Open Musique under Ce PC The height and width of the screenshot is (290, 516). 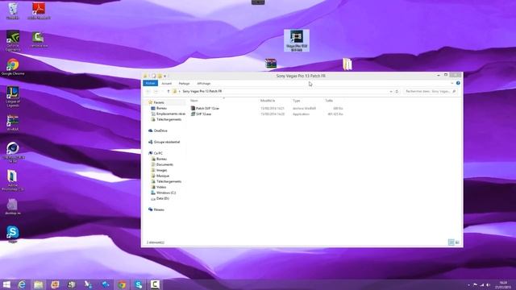[x=160, y=176]
